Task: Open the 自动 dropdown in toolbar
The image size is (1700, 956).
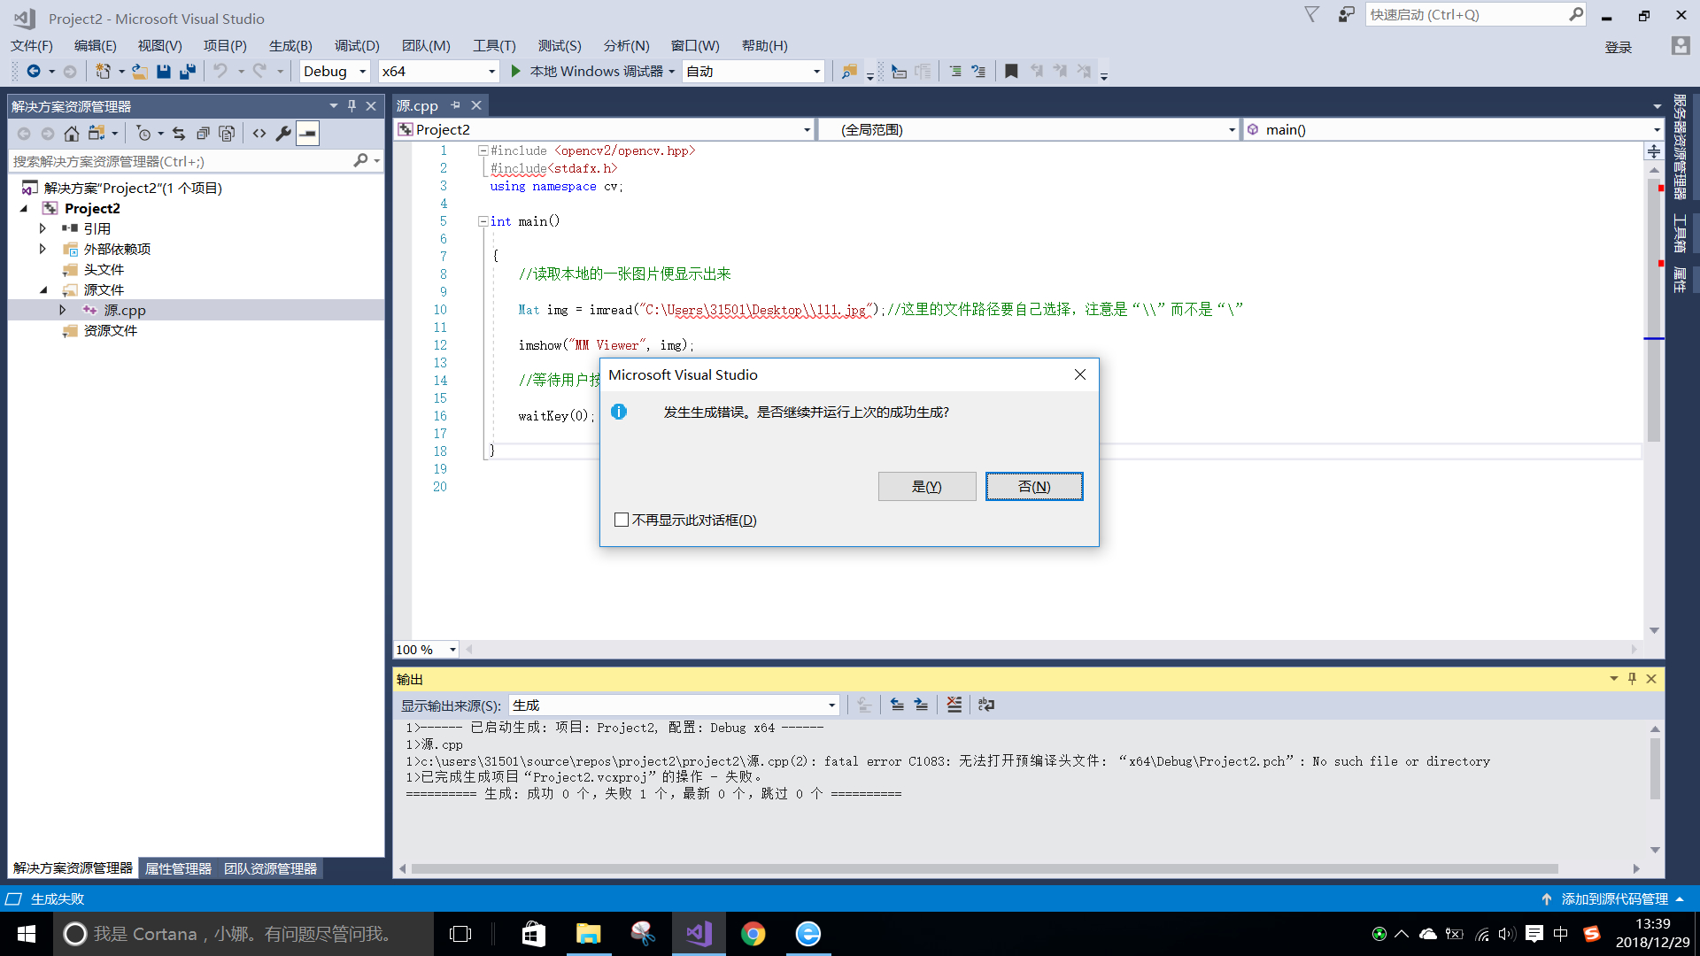Action: tap(753, 71)
